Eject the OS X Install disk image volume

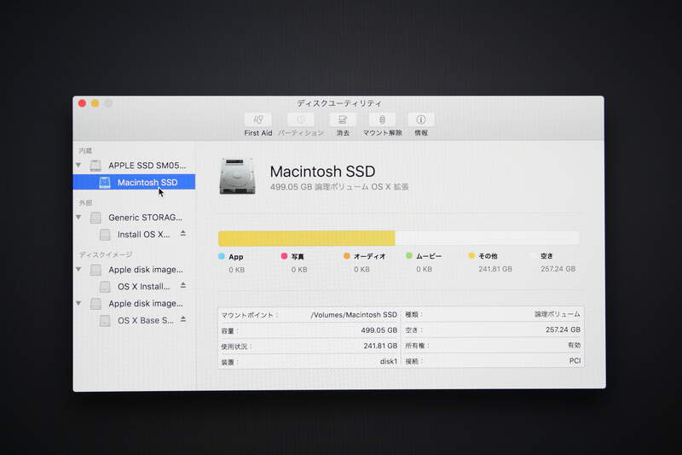point(182,286)
